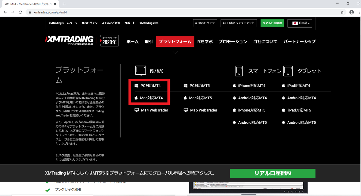Reload the page with refresh icon

click(20, 12)
